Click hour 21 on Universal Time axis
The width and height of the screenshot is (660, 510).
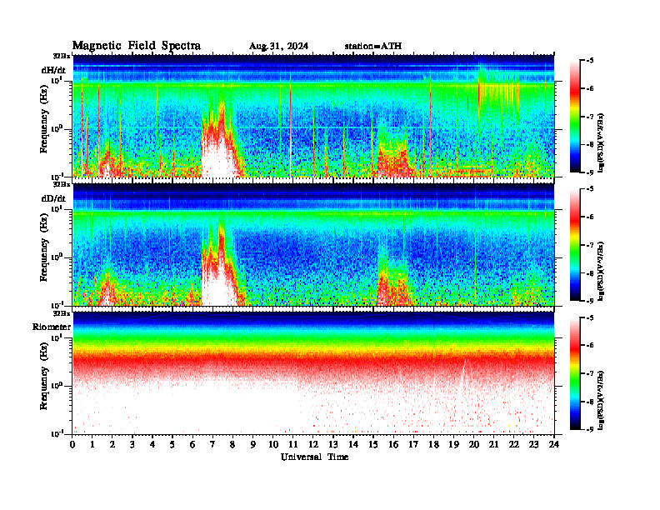(x=493, y=444)
